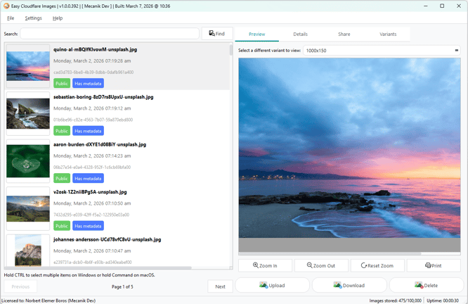Click the image ID beginning 06b27e54
Screen dimensions: 468x304
coord(92,167)
